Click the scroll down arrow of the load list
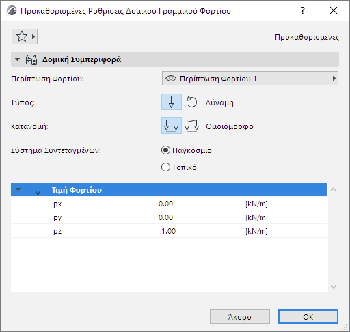Screen dimensions: 350x332 coord(333,287)
